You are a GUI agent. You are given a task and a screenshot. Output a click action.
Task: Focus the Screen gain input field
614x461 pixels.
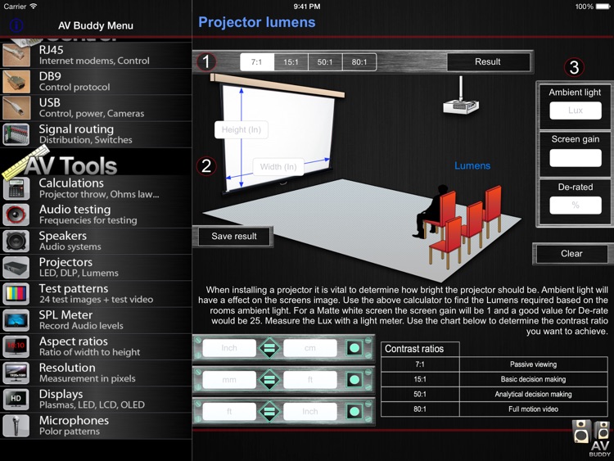click(576, 158)
